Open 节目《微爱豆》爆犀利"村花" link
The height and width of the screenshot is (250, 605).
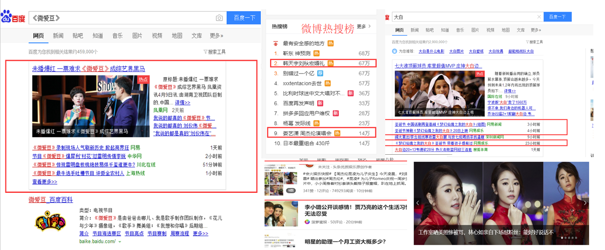[x=79, y=156]
